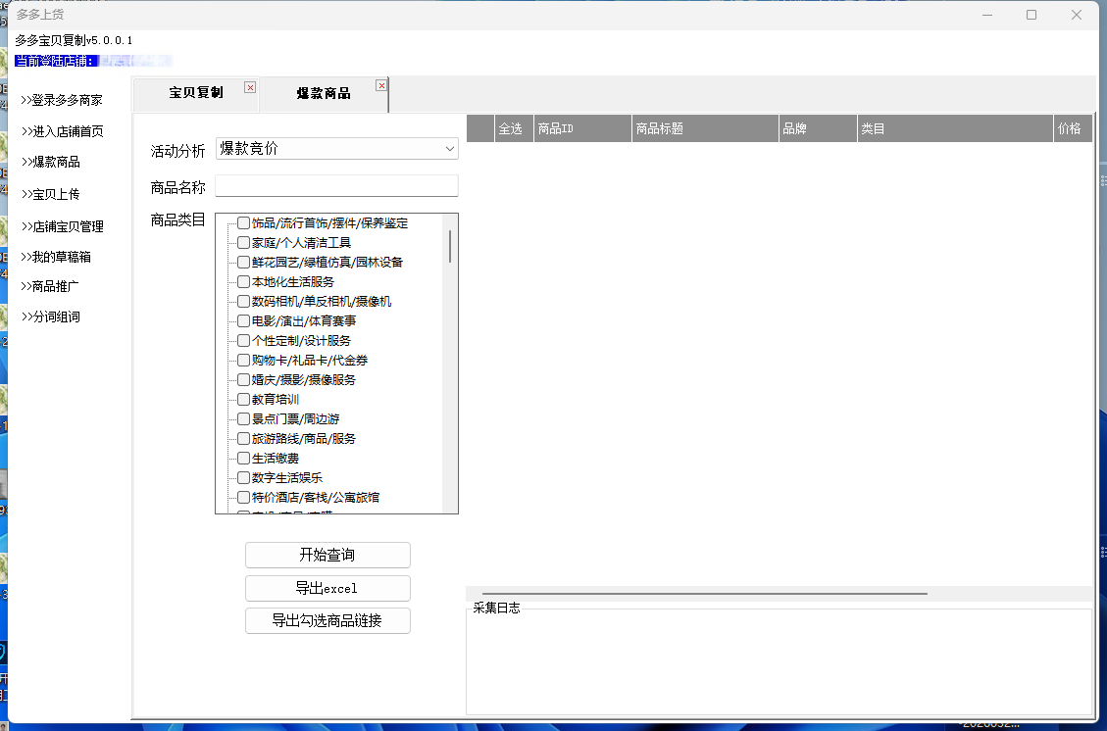Close the 宝贝复制 tab with its red X
This screenshot has height=731, width=1107.
pos(250,87)
